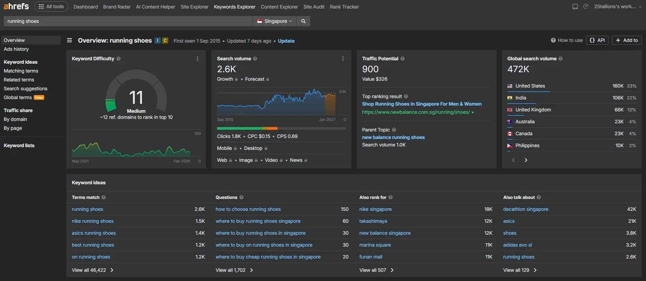Click the running shoes search field
Image resolution: width=646 pixels, height=281 pixels.
point(128,21)
